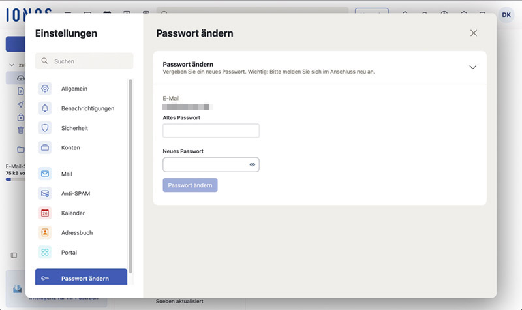Collapse the Passwort ändern section chevron
The height and width of the screenshot is (310, 522).
(x=473, y=67)
